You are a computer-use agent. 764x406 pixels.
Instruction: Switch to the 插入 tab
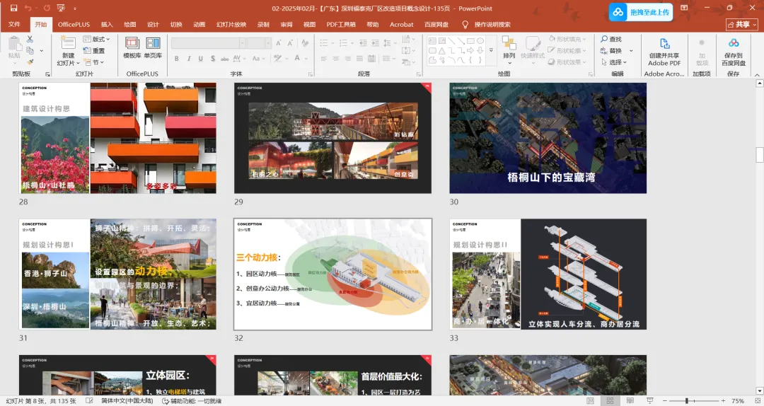pos(107,24)
